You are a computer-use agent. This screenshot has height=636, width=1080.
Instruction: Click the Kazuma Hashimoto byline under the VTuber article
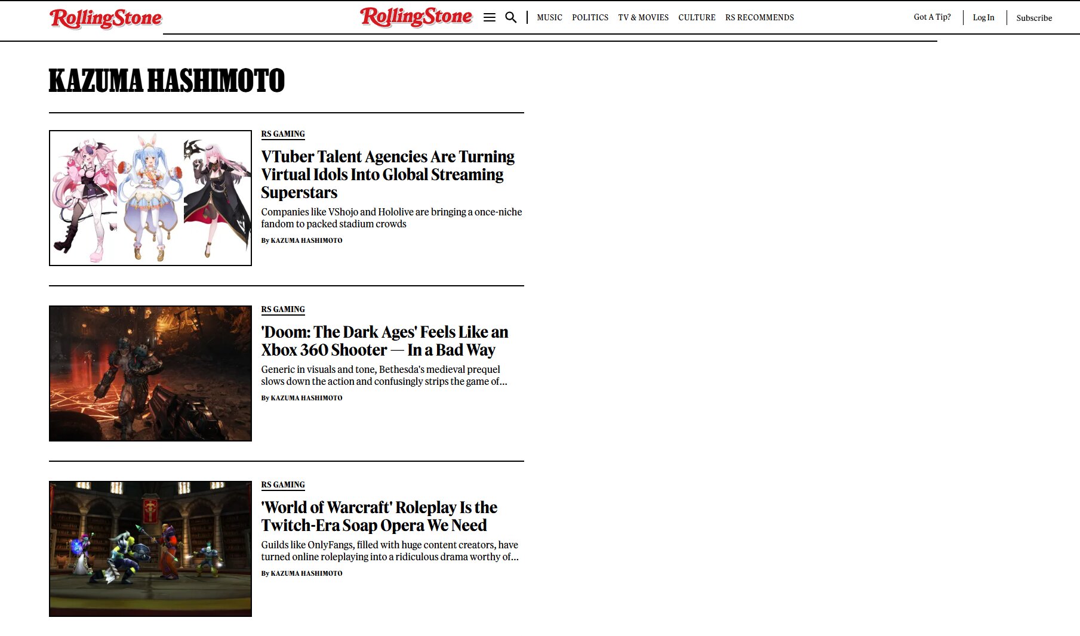click(x=306, y=240)
